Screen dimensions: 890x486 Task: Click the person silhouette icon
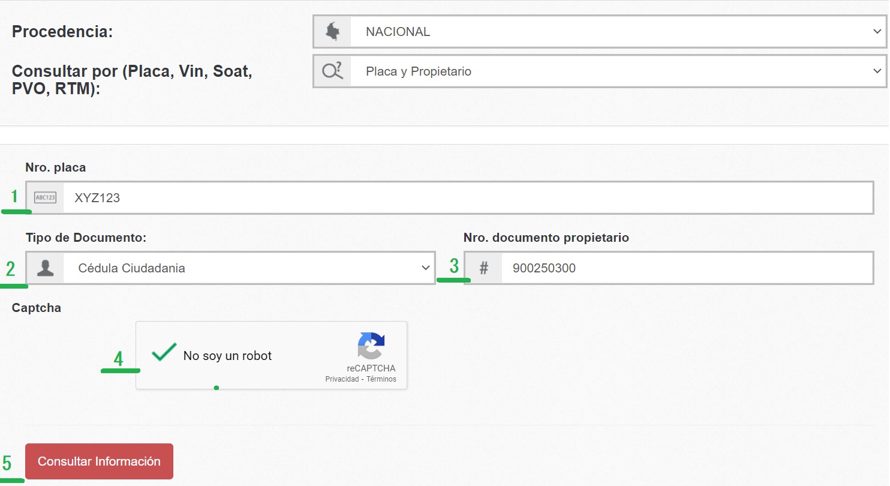(45, 268)
